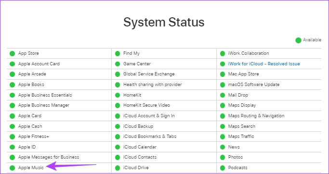Click the green dot next to Apple Card
This screenshot has width=329, height=174.
pyautogui.click(x=12, y=116)
